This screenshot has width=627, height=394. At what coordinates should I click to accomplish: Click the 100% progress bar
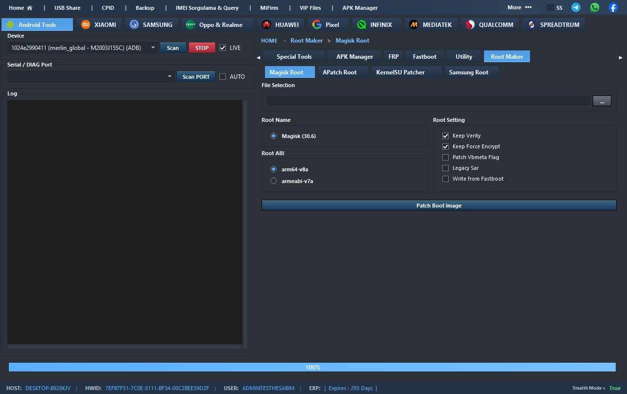pyautogui.click(x=312, y=367)
